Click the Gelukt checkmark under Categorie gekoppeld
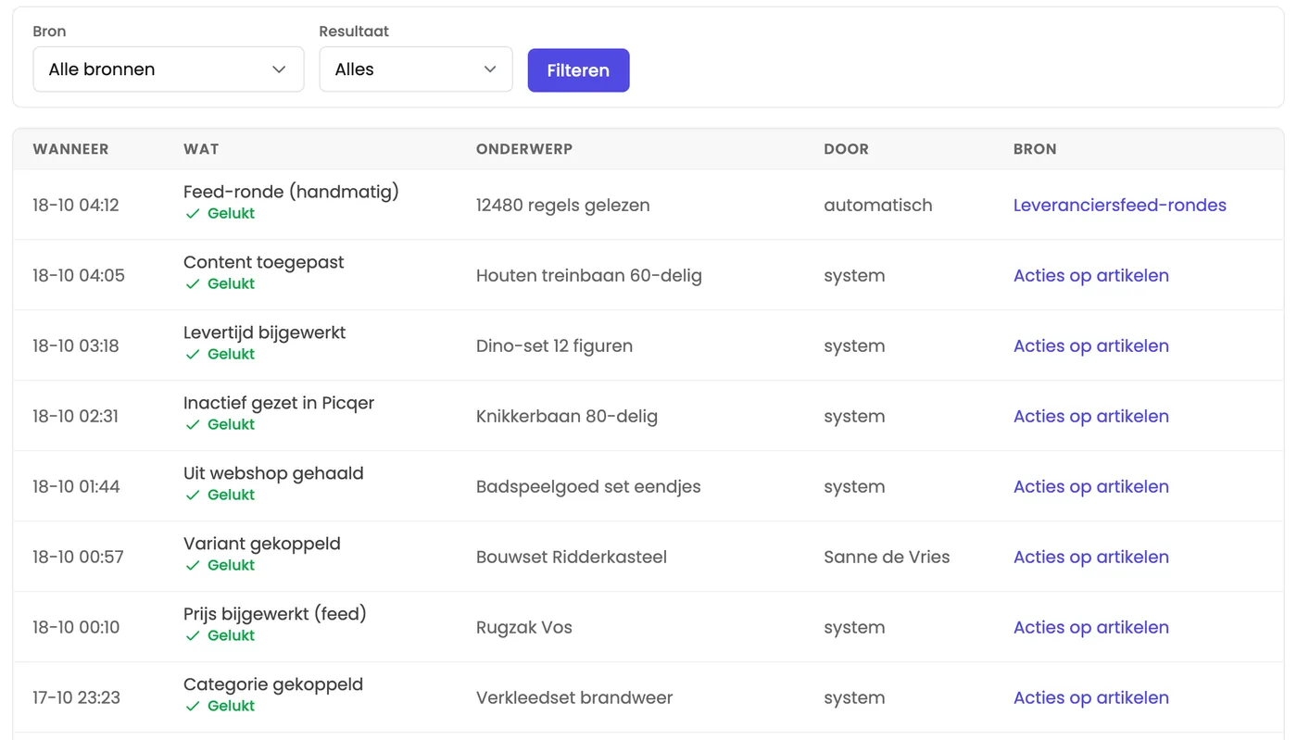The height and width of the screenshot is (740, 1297). pyautogui.click(x=193, y=707)
